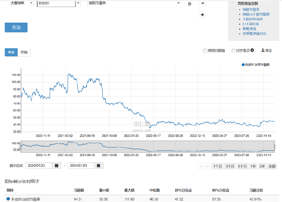282x202 pixels.
Task: Tick the 对齐零点 checkbox
Action: (x=234, y=51)
